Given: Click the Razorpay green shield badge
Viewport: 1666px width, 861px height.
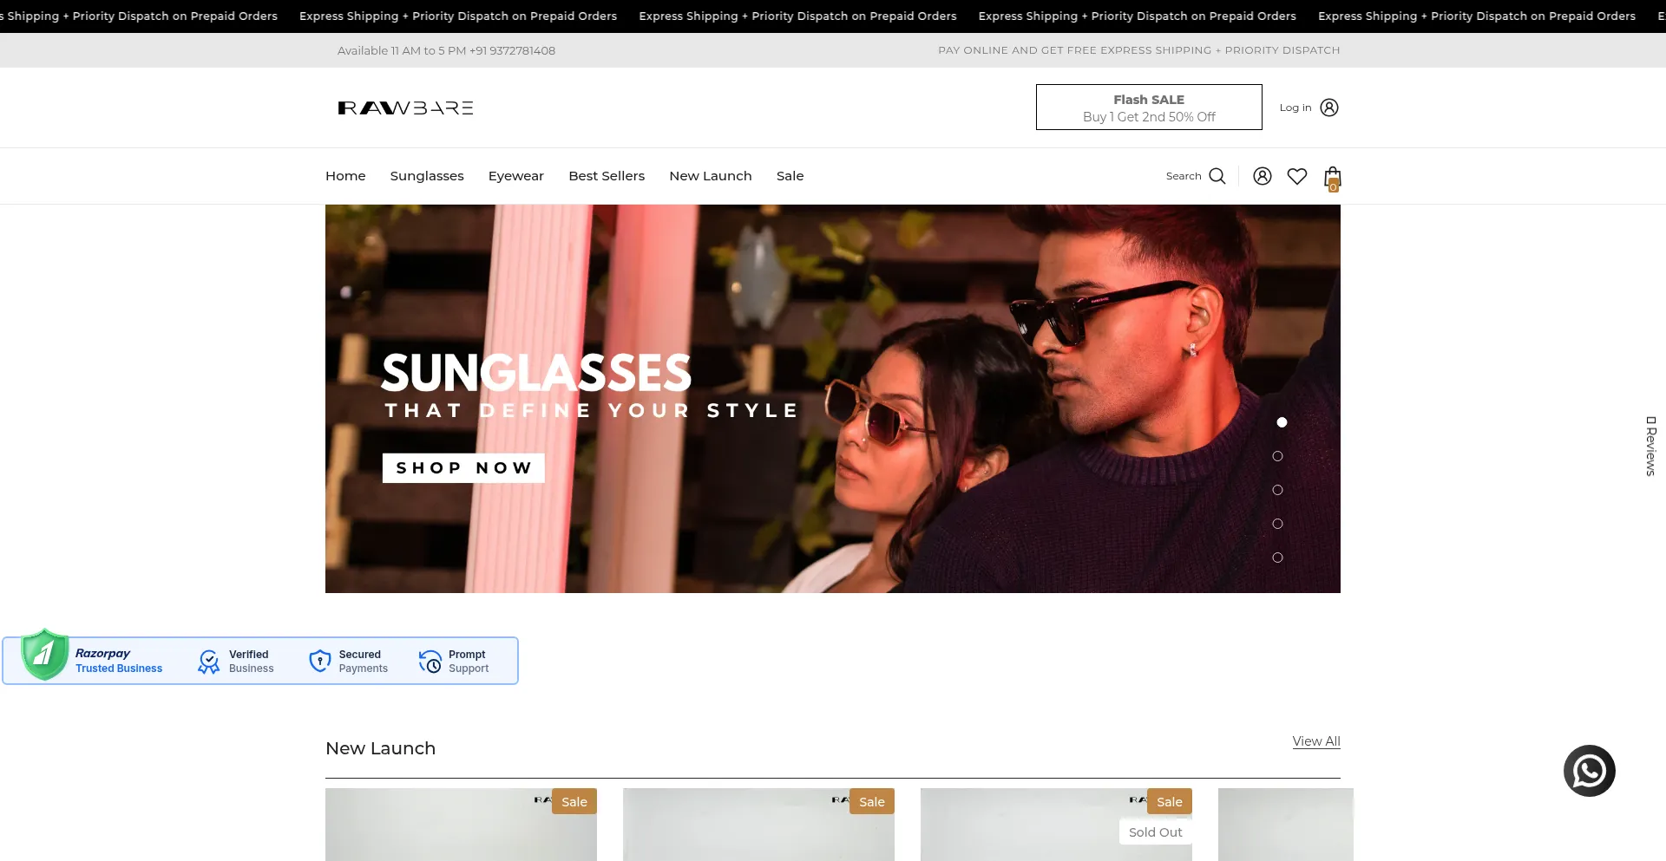Looking at the screenshot, I should pos(44,655).
